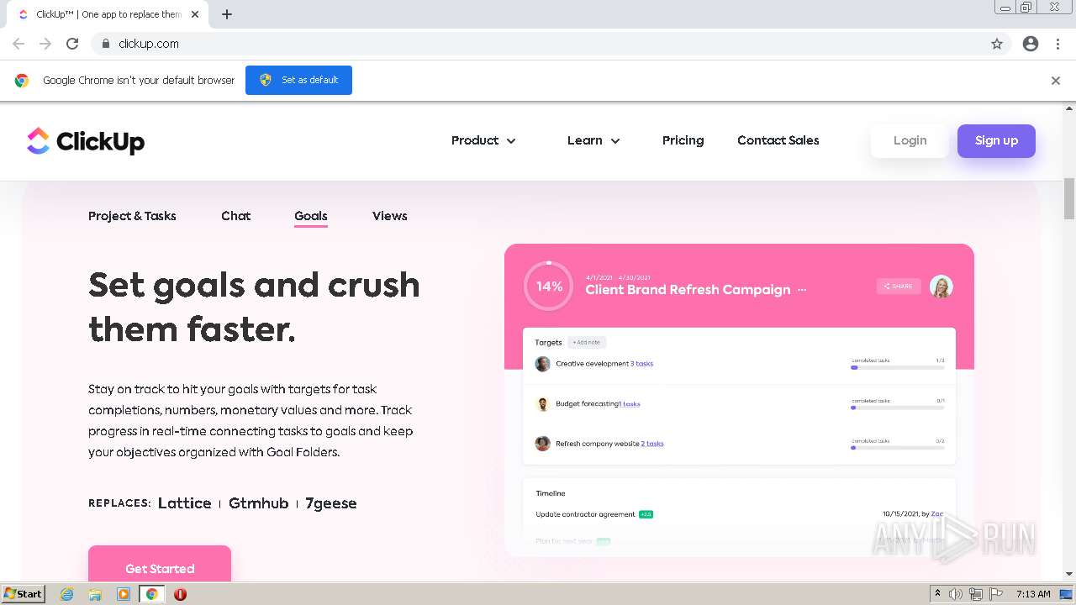This screenshot has width=1076, height=605.
Task: Click the browser forward arrow
Action: pos(45,44)
